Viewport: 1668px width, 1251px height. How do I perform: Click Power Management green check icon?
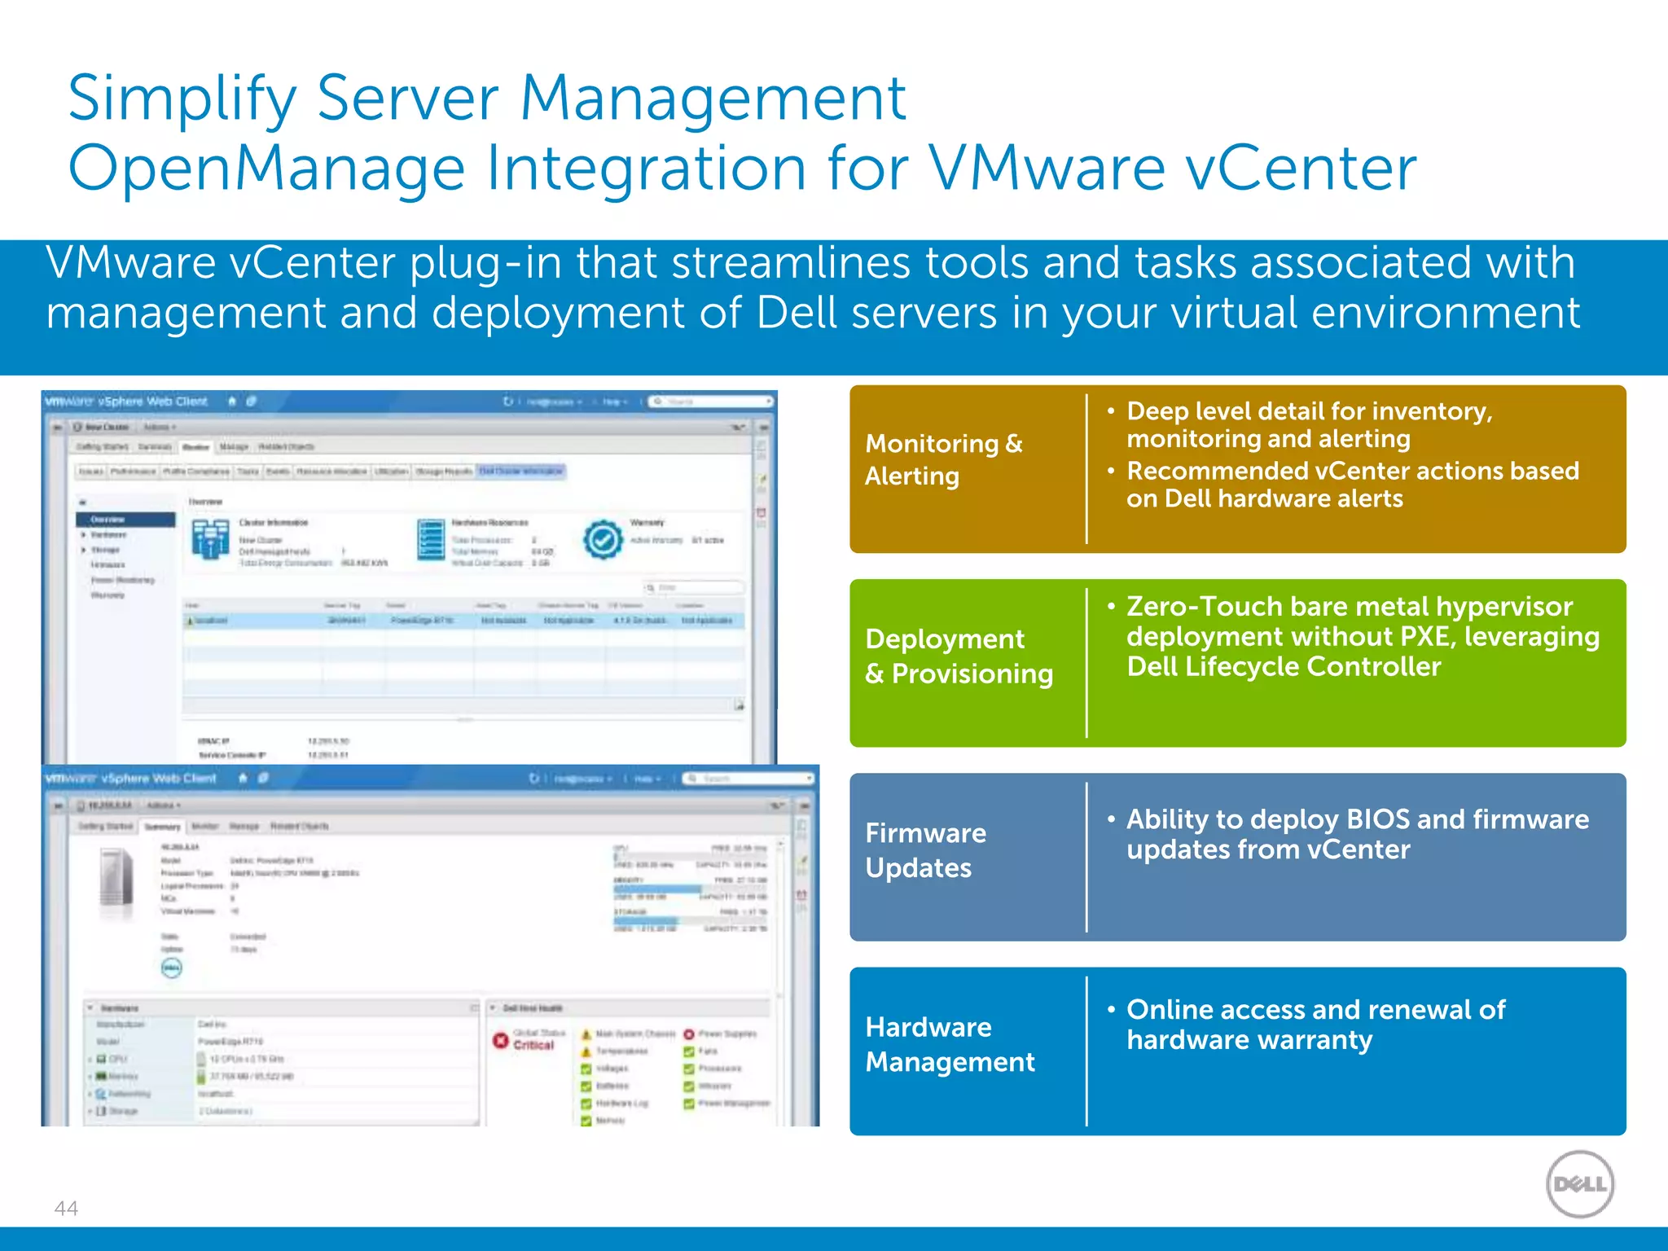coord(689,1104)
